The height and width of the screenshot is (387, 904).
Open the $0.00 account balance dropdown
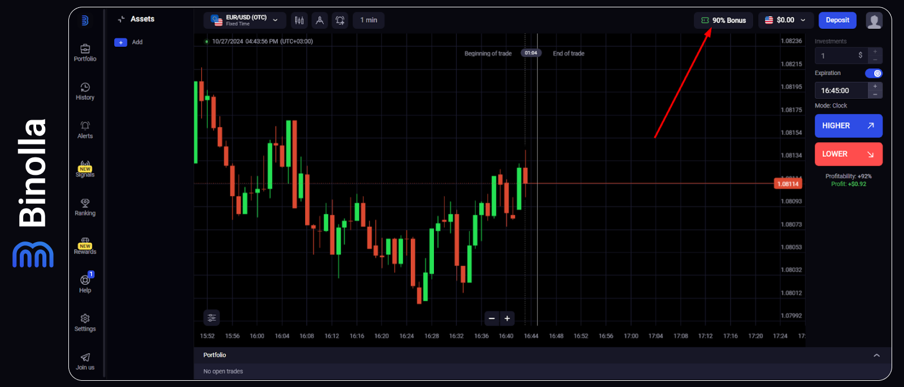point(785,20)
